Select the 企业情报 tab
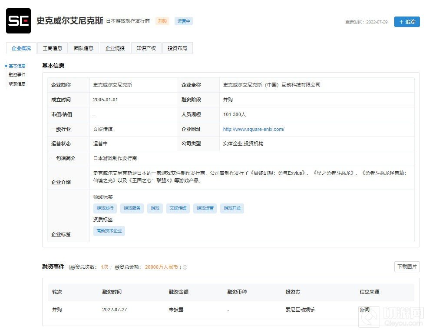This screenshot has width=426, height=330. [115, 48]
